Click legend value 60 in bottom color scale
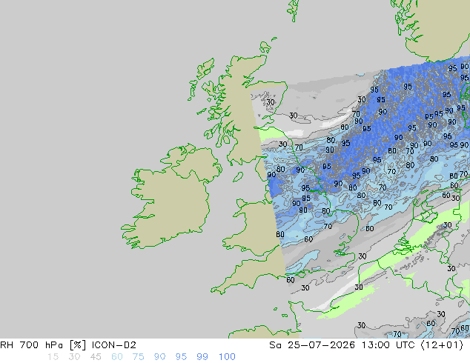Viewport: 470px width, 363px height. coord(117,357)
